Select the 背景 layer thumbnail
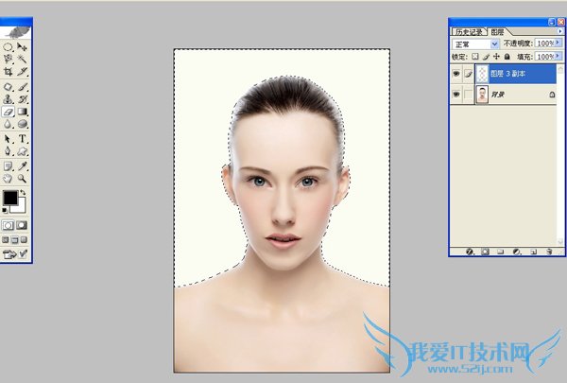The height and width of the screenshot is (383, 567). pyautogui.click(x=483, y=95)
